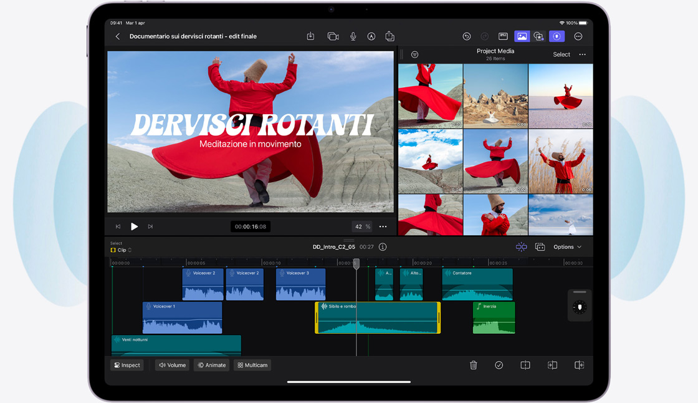The image size is (698, 403).
Task: Toggle the effects and titles browser
Action: tap(539, 36)
